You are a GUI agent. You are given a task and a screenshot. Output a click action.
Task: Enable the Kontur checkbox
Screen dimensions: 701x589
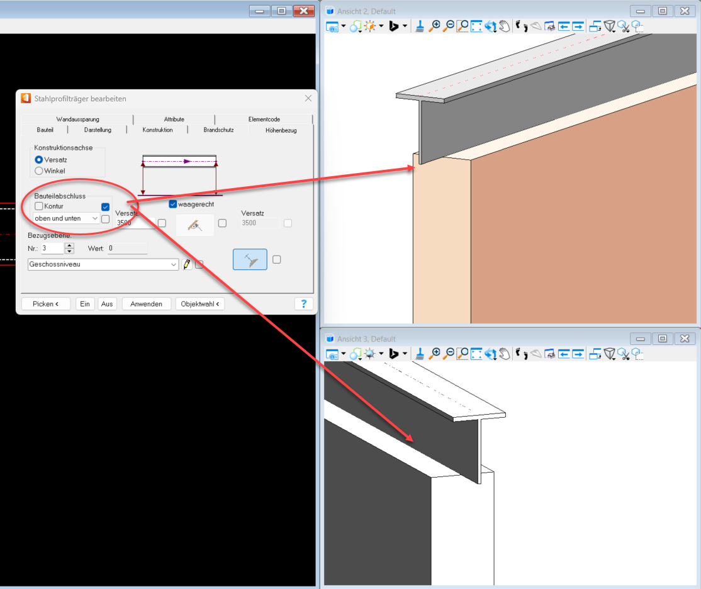point(39,206)
